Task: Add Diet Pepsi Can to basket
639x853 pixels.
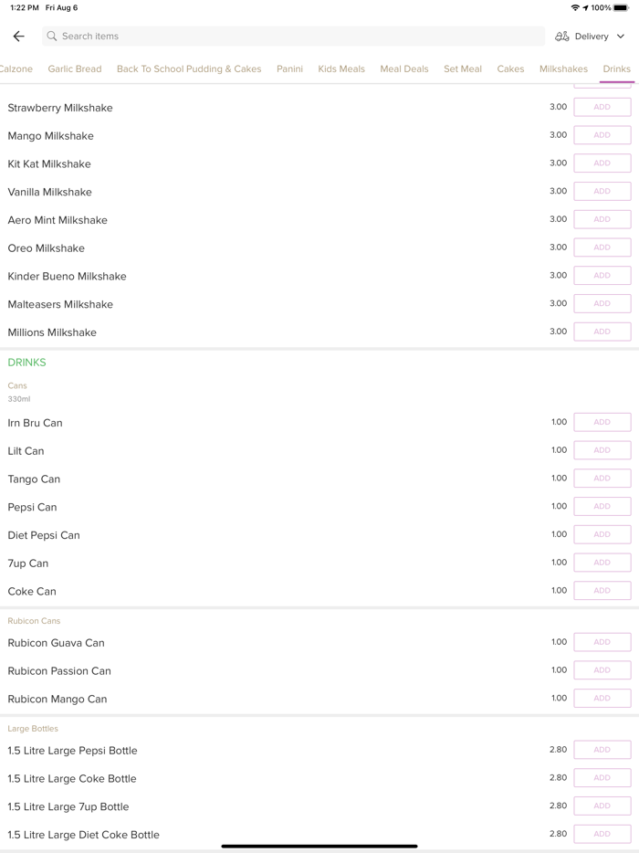Action: point(602,534)
